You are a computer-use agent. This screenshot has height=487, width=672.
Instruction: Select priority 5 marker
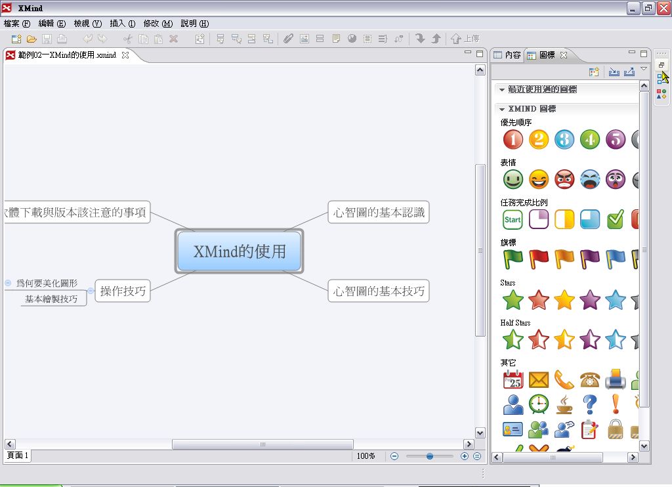(616, 139)
